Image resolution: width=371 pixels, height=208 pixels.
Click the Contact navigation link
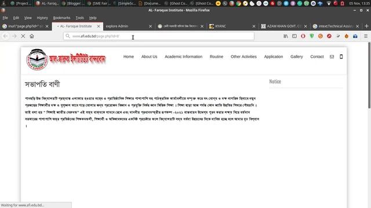317,57
